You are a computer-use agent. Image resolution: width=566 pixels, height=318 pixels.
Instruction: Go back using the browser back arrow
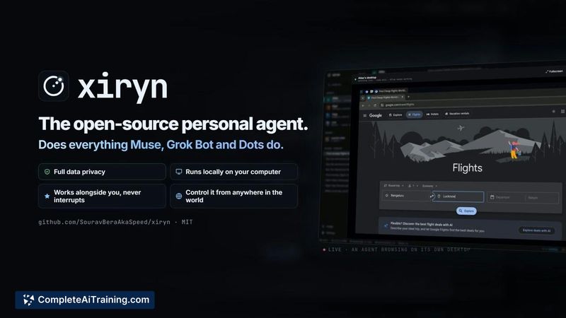pos(363,105)
